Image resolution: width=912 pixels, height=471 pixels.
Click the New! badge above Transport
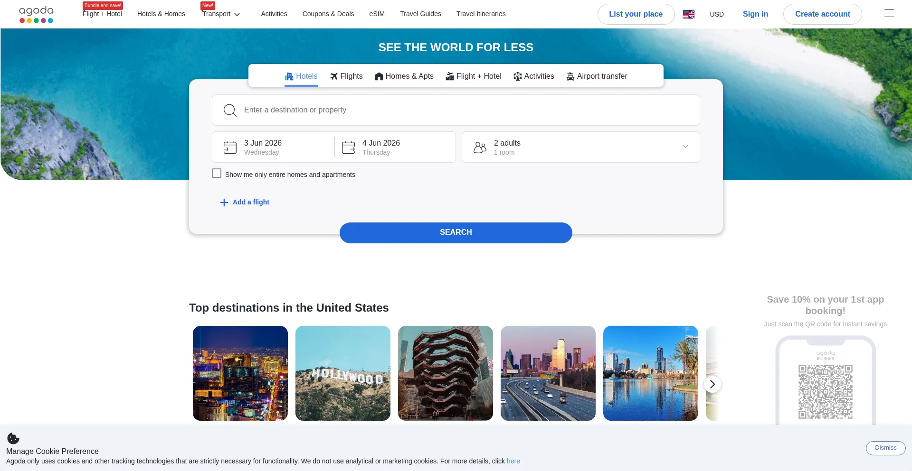click(x=208, y=6)
